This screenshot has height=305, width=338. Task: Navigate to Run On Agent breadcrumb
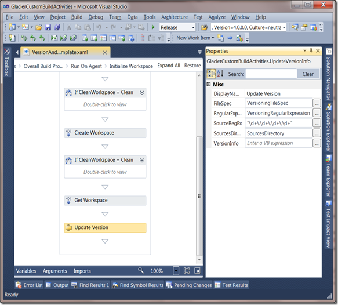(x=86, y=66)
